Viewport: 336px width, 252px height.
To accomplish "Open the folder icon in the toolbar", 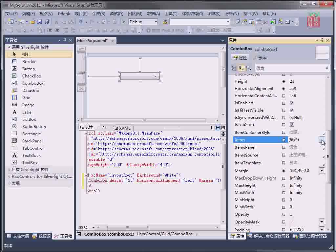I will click(32, 22).
